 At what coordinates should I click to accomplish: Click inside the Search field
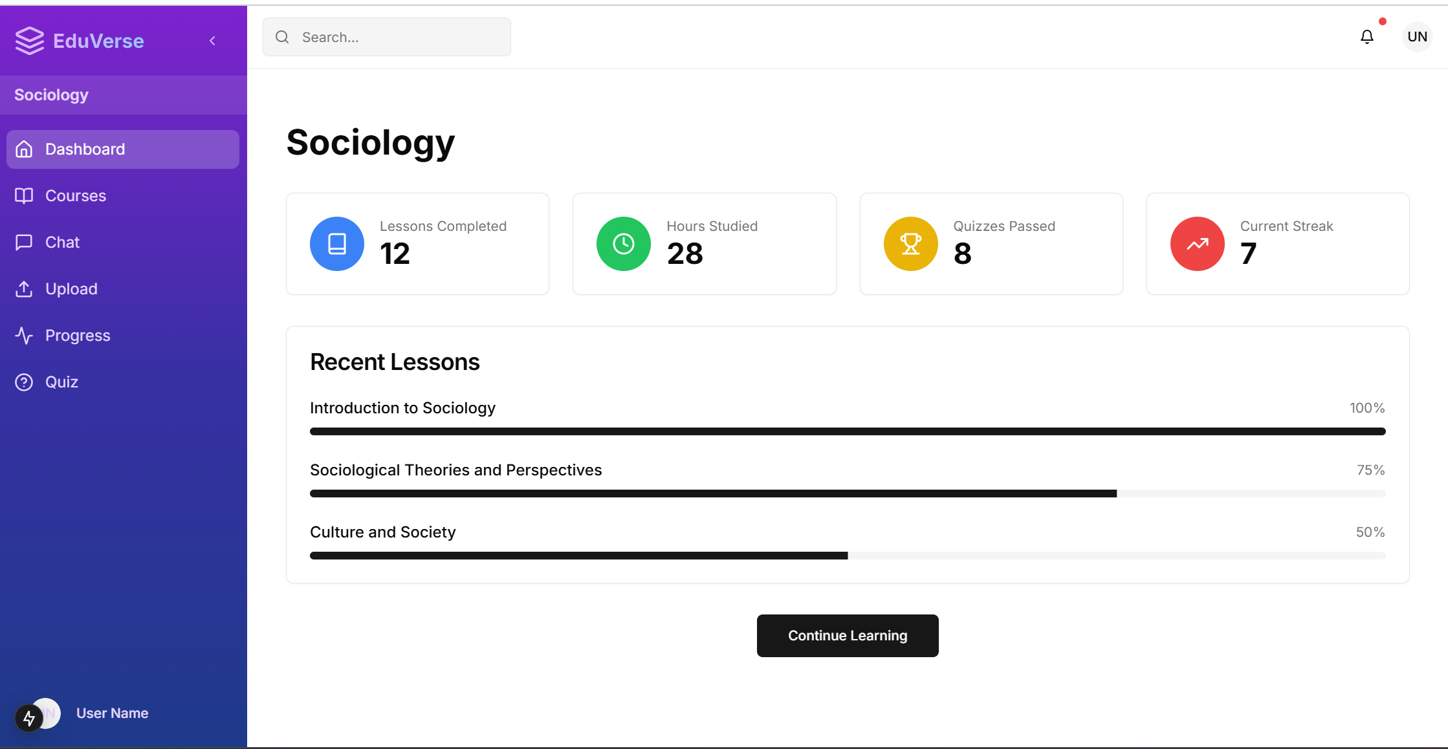click(386, 37)
